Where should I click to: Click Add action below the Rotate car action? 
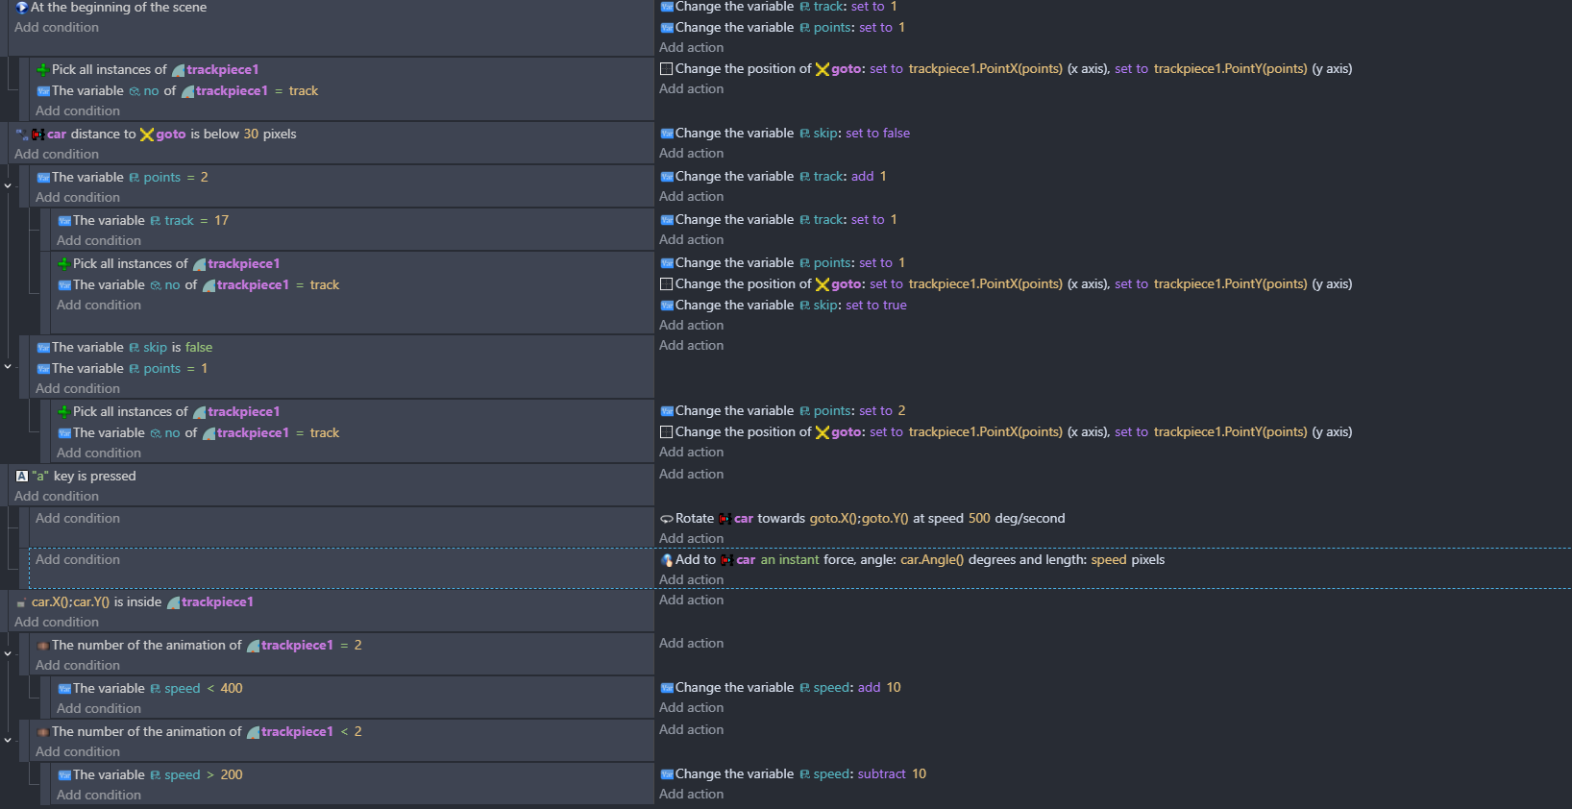click(x=691, y=539)
